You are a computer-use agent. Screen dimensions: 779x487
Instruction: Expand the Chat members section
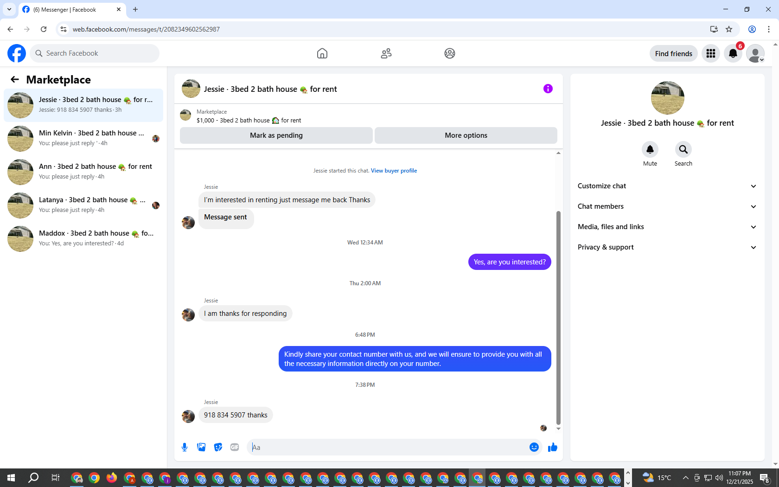coord(667,206)
